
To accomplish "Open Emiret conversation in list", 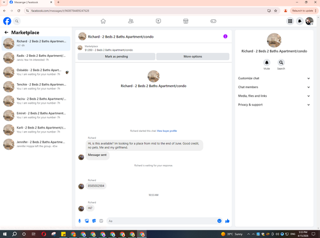I will (36, 115).
